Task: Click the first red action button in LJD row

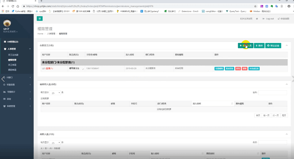Action: (x=238, y=68)
